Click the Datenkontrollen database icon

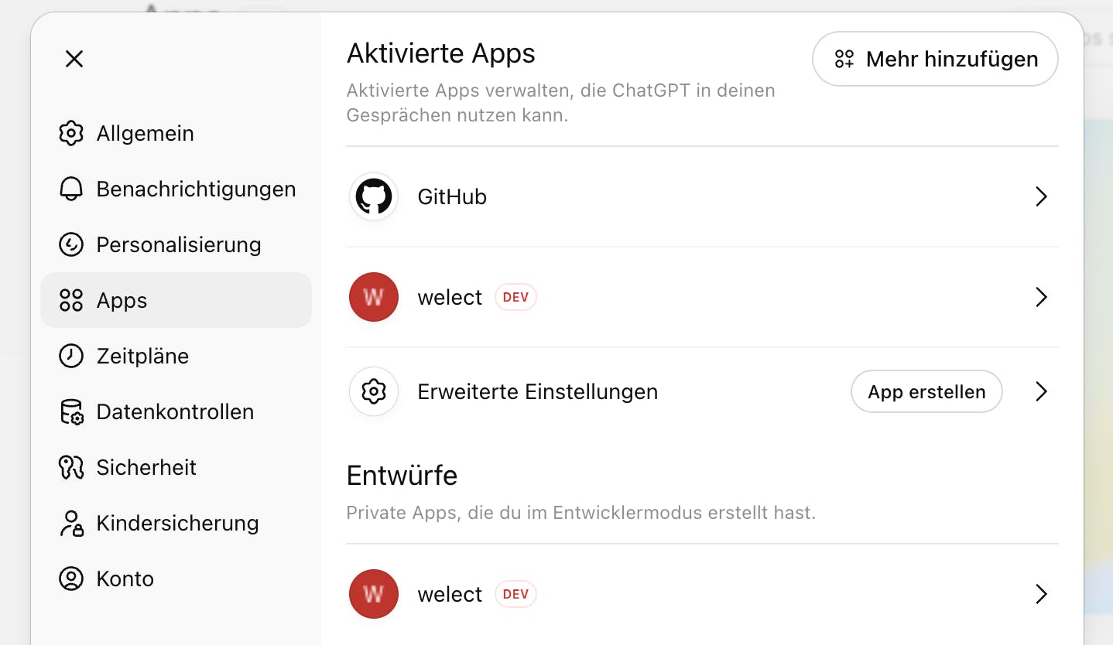[71, 411]
